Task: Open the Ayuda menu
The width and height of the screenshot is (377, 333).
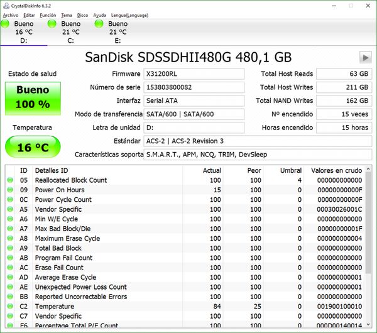Action: click(99, 15)
